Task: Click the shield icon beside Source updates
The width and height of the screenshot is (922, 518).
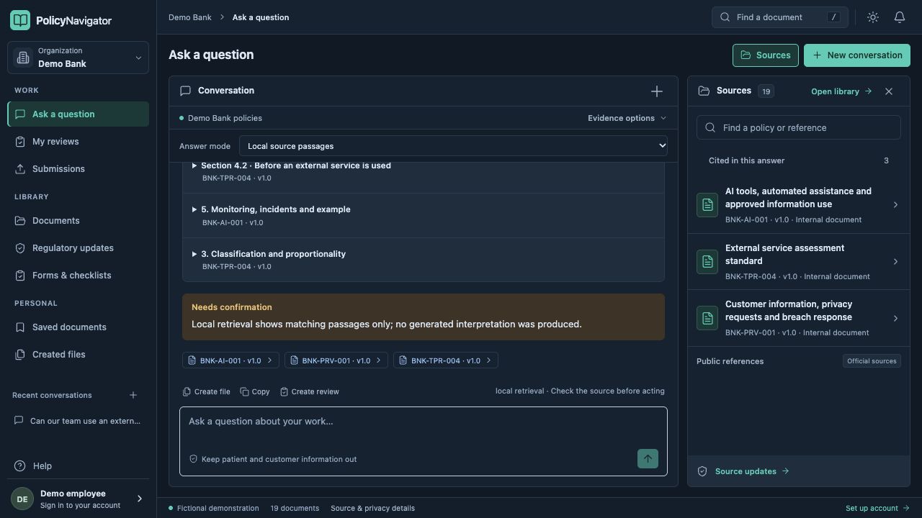Action: [x=702, y=471]
